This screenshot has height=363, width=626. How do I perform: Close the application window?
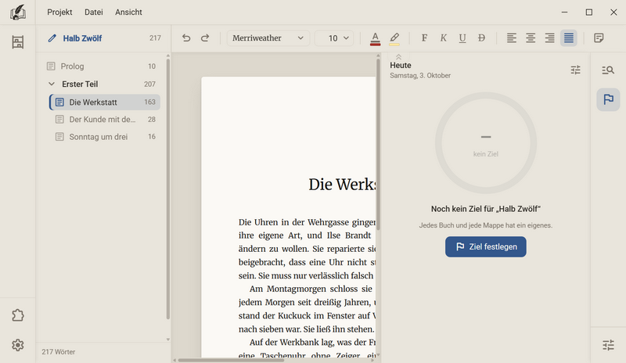point(613,13)
